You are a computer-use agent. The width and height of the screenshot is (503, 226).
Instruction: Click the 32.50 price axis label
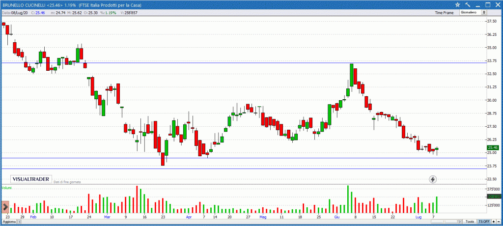[492, 74]
